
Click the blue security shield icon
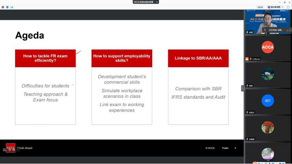[x=7, y=7]
